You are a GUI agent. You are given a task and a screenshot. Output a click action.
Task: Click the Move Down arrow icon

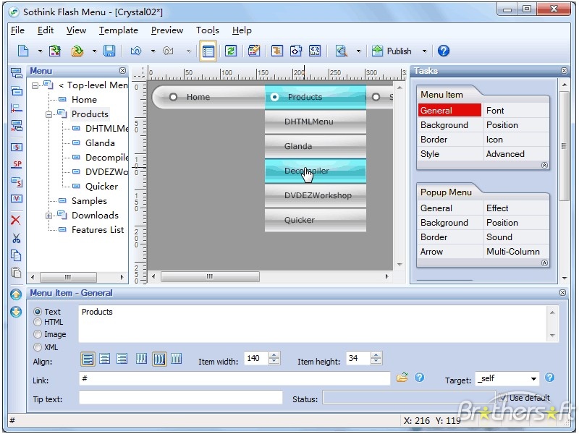[x=16, y=312]
